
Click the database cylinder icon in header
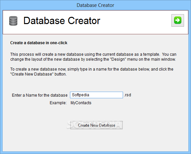pyautogui.click(x=13, y=21)
